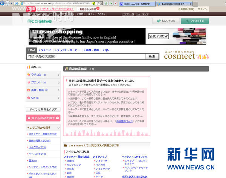Click the shopping bag icon on pink button
Image resolution: width=226 pixels, height=178 pixels.
coord(58,118)
